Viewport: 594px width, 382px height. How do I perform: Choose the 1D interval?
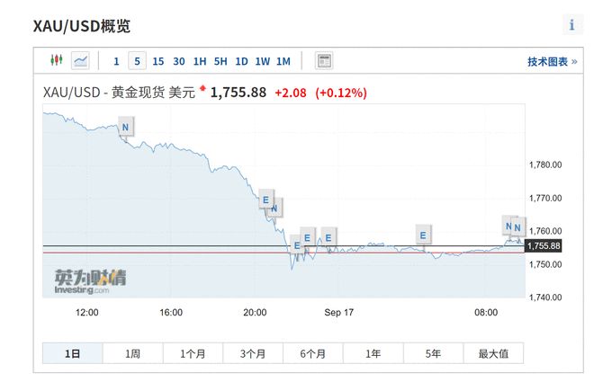(x=241, y=61)
